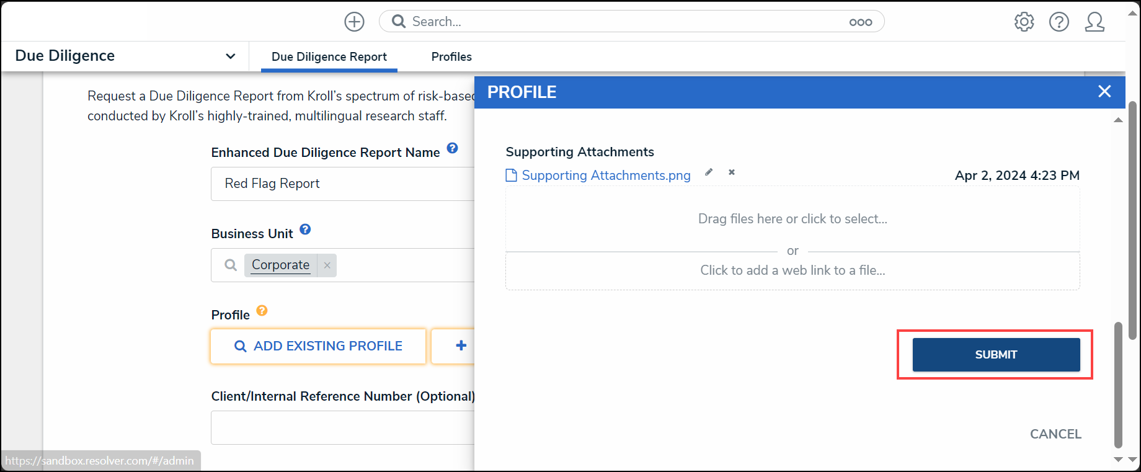Switch to the Profiles tab
1141x472 pixels.
pyautogui.click(x=451, y=56)
